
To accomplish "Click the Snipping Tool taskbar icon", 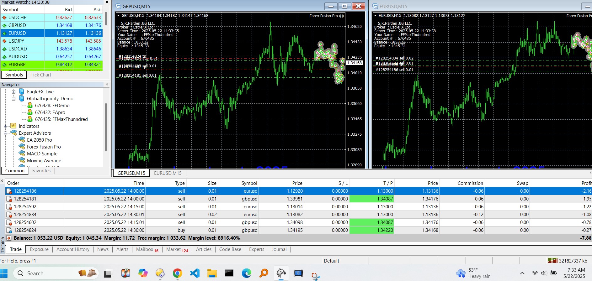I will click(316, 276).
